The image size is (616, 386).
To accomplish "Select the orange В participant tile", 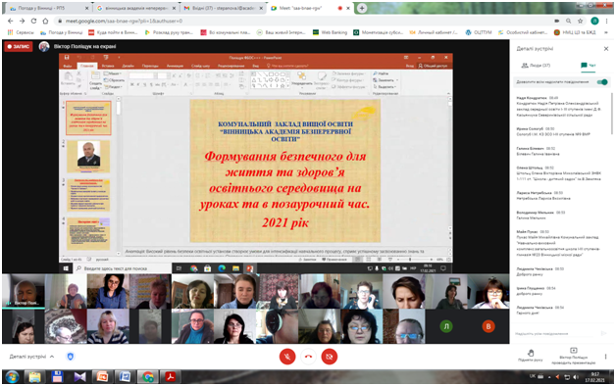I will pyautogui.click(x=488, y=326).
